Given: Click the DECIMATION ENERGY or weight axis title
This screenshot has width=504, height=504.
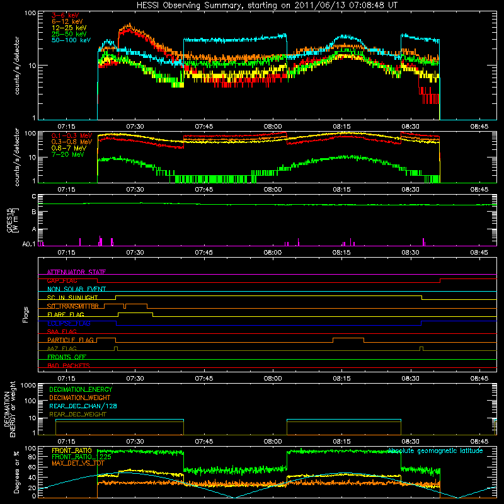Looking at the screenshot, I should 9,409.
